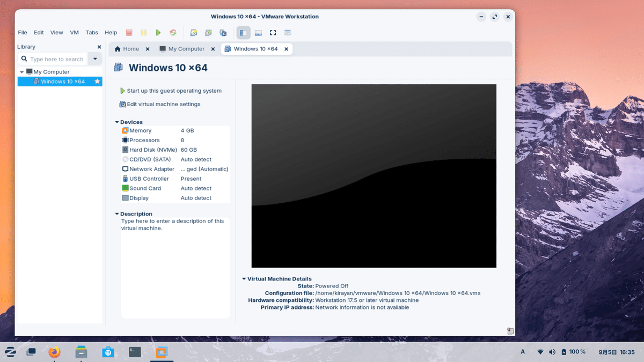The height and width of the screenshot is (362, 644).
Task: Select the Processors device row
Action: click(175, 140)
